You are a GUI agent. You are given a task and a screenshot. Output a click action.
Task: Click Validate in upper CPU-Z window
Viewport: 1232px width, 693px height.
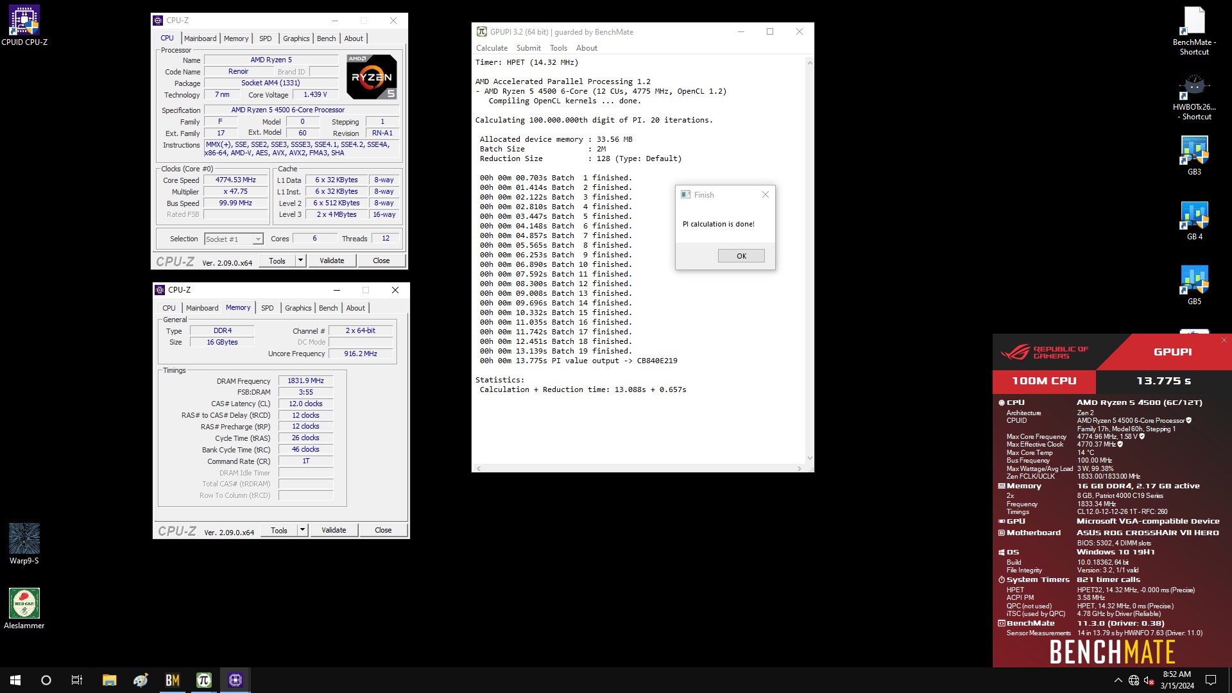point(332,261)
